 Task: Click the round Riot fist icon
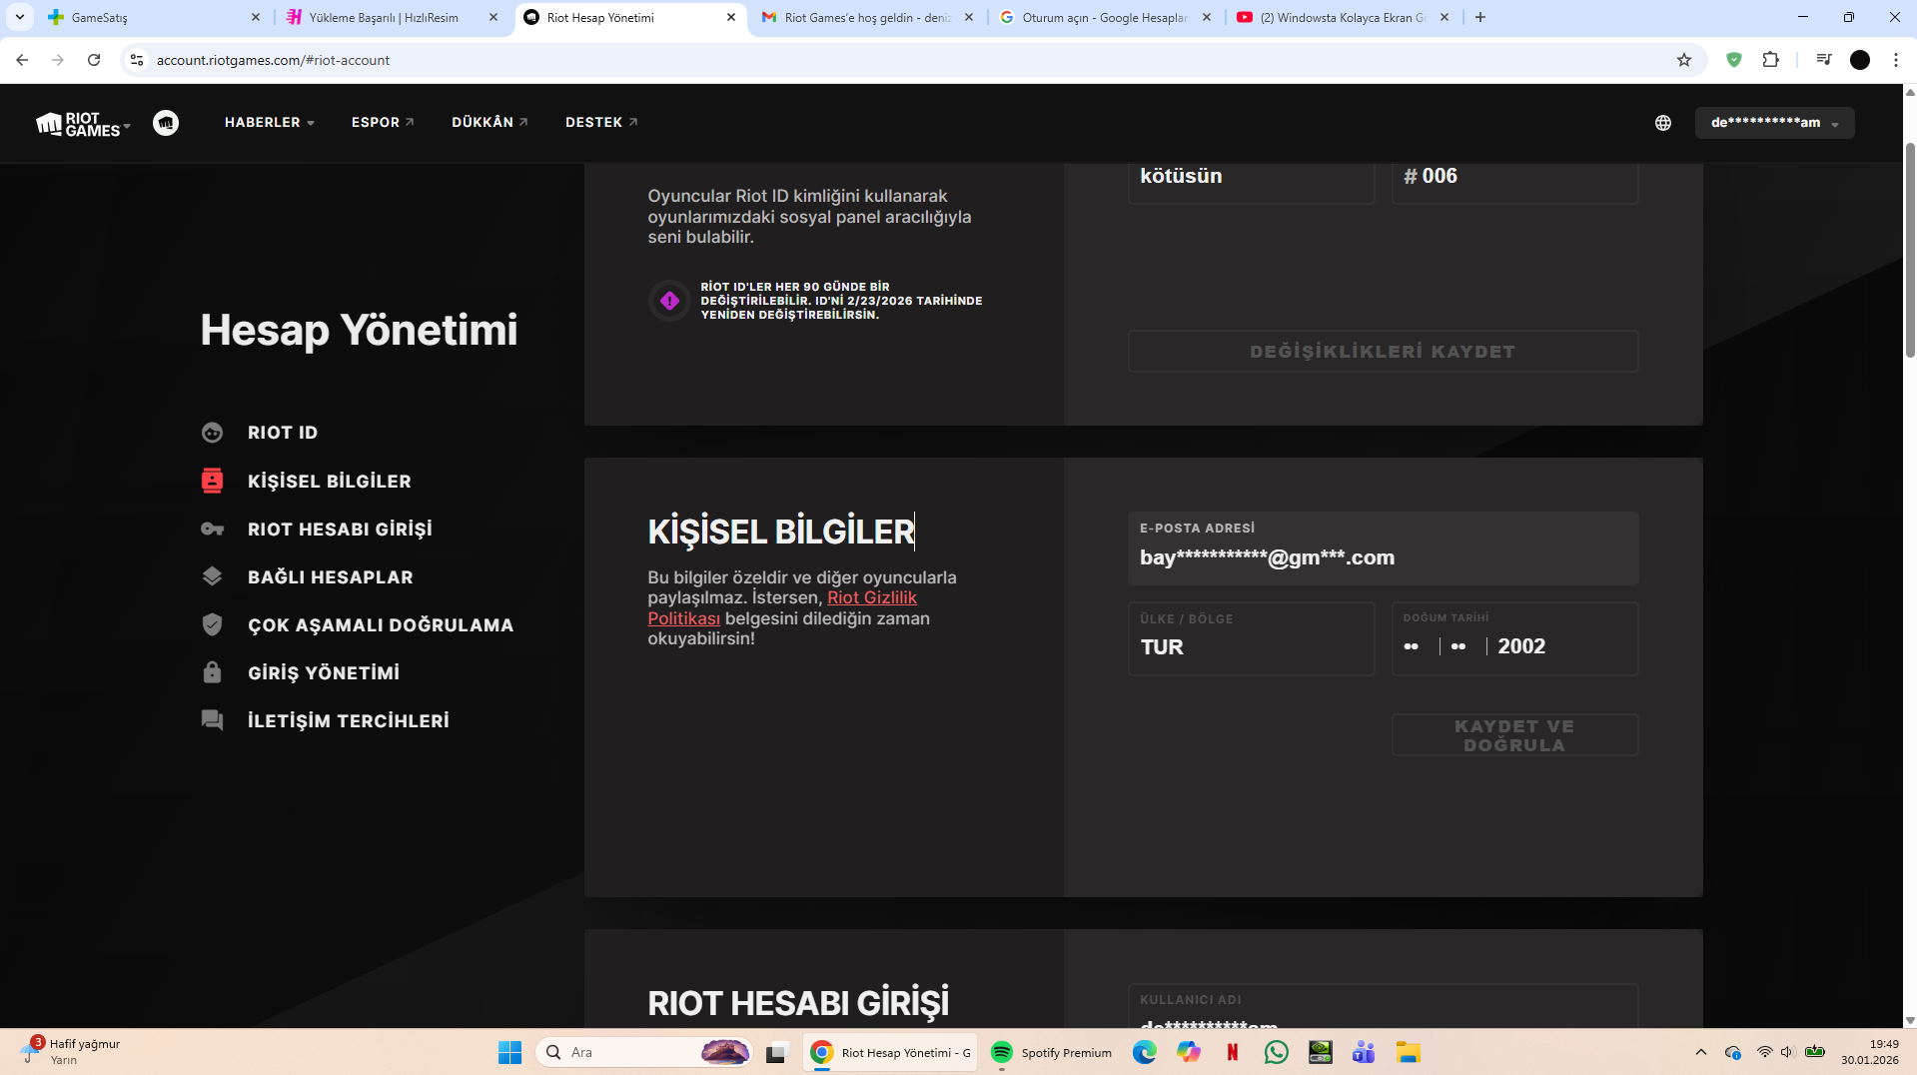pos(166,123)
